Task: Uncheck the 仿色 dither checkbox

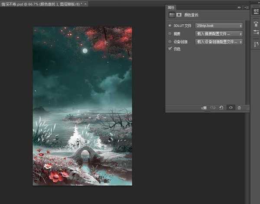Action: (170, 49)
